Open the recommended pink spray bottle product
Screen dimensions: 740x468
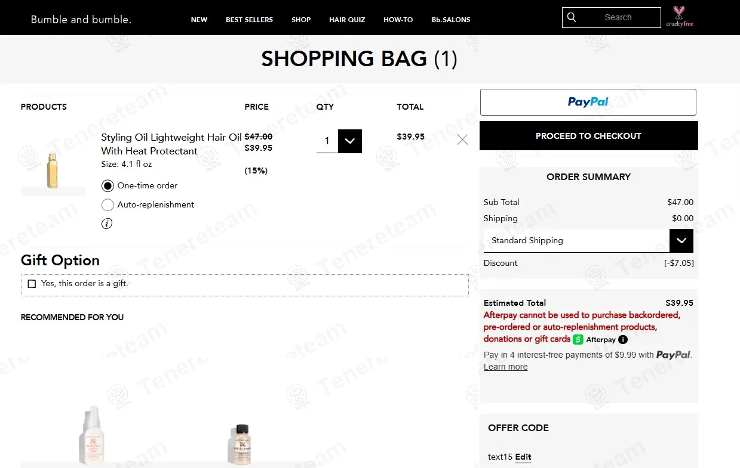tap(91, 435)
